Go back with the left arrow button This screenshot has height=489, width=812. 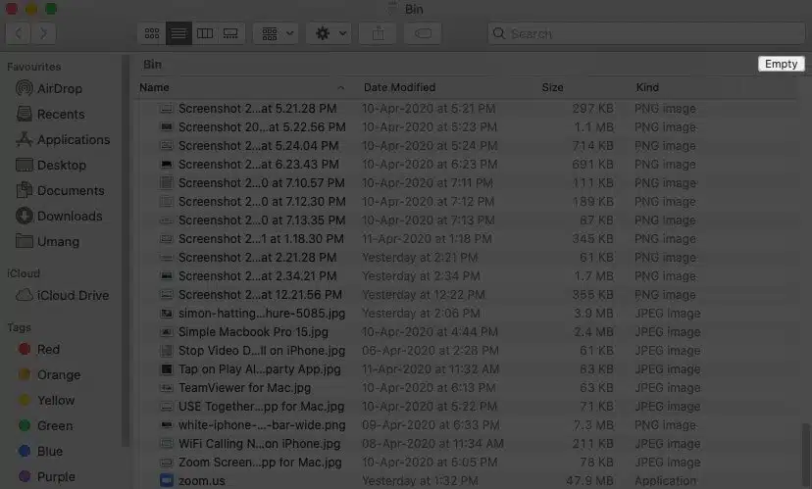(18, 33)
